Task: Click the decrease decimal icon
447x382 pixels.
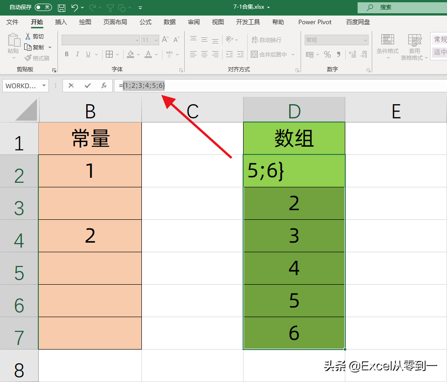Action: [x=364, y=54]
